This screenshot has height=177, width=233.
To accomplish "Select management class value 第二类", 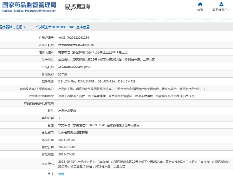I will pyautogui.click(x=62, y=74).
